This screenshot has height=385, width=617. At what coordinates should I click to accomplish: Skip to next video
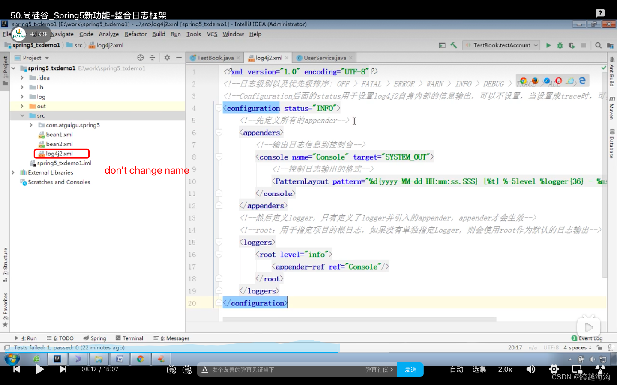click(63, 369)
